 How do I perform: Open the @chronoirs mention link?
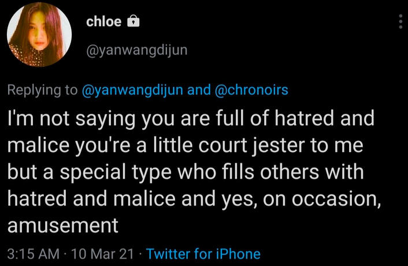coord(251,91)
